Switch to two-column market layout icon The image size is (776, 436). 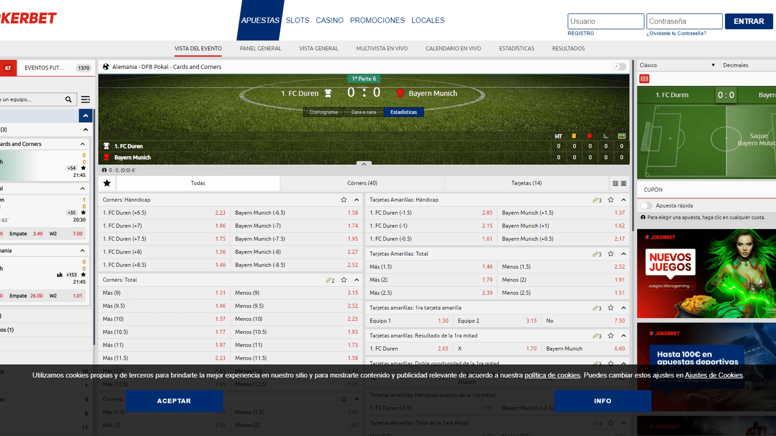[615, 183]
